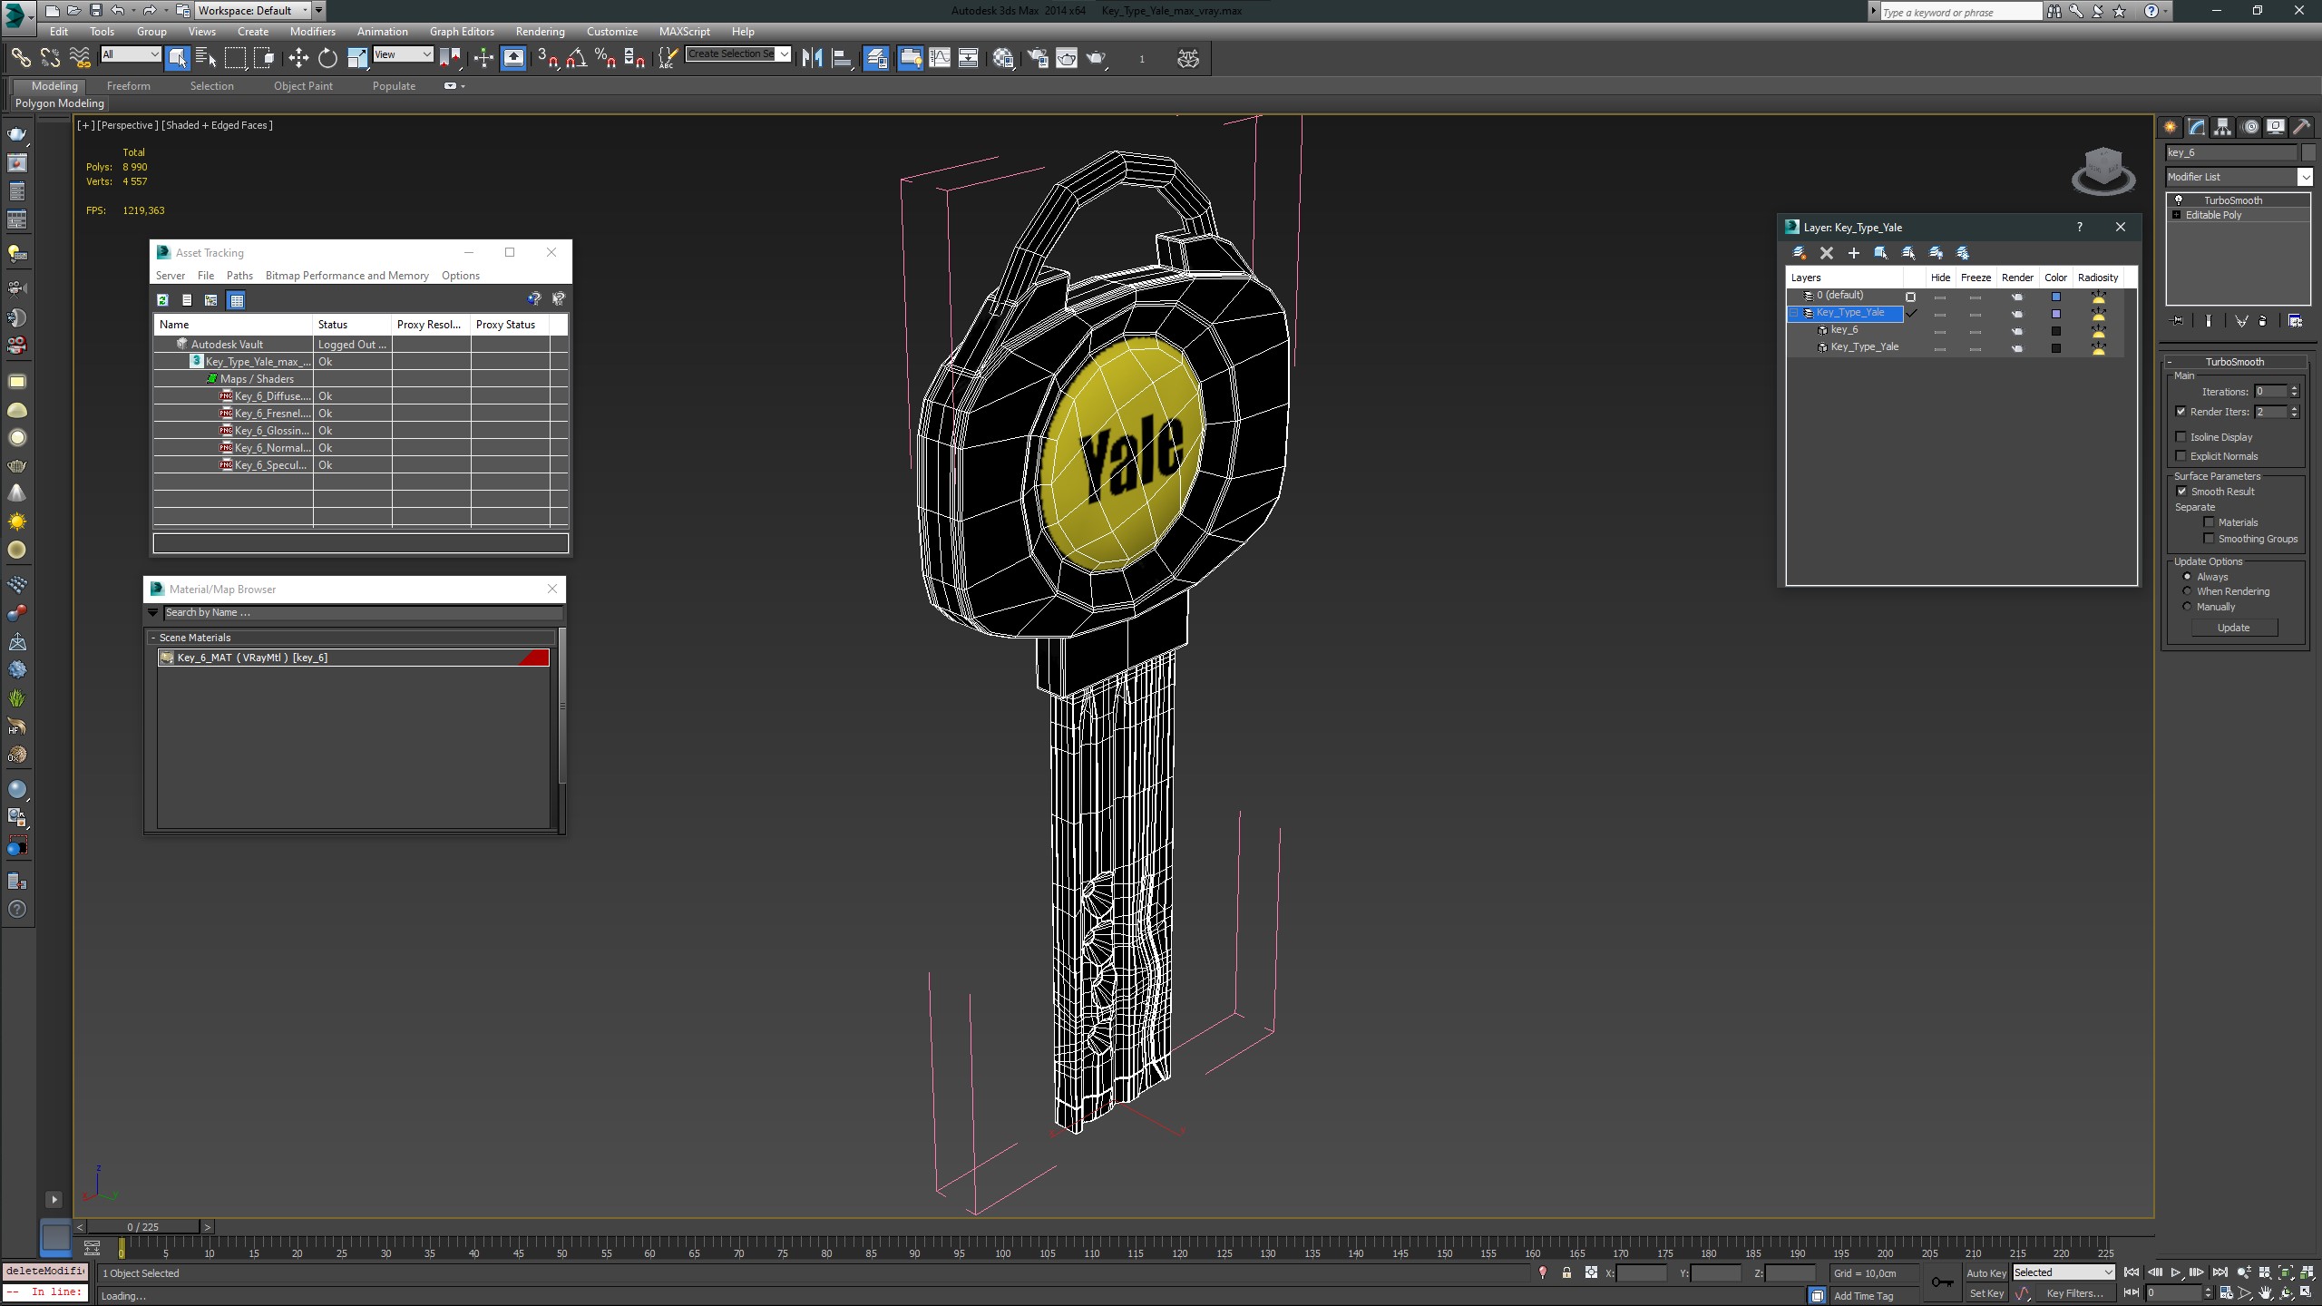Select the Manually update option
The width and height of the screenshot is (2322, 1306).
click(x=2187, y=607)
